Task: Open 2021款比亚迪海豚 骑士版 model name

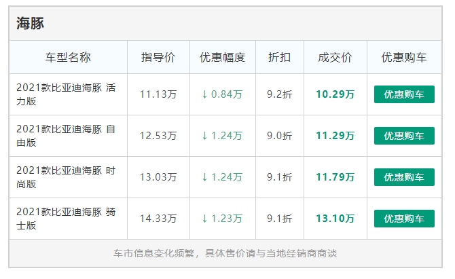Action: click(66, 219)
